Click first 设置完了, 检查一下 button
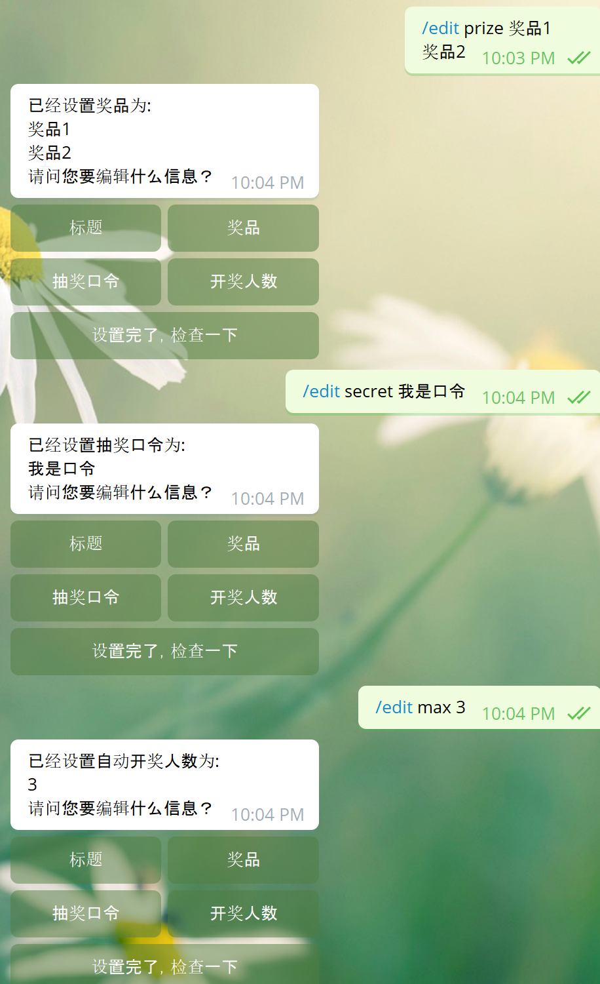The height and width of the screenshot is (984, 600). 164,336
